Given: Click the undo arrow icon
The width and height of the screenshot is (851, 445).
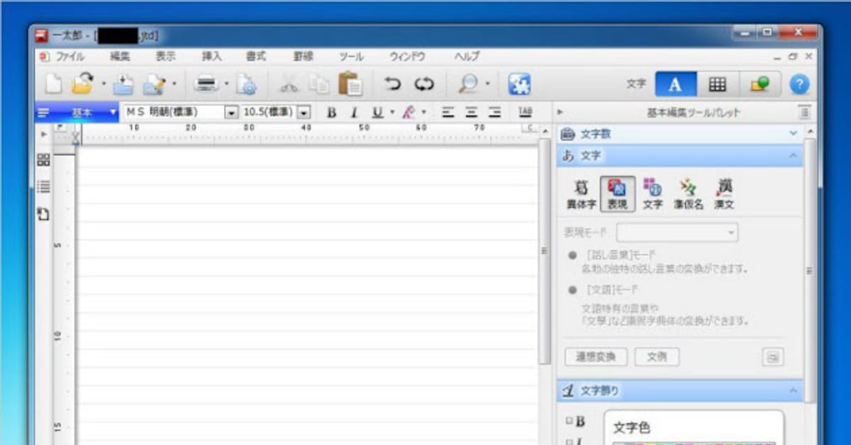Looking at the screenshot, I should coord(392,84).
